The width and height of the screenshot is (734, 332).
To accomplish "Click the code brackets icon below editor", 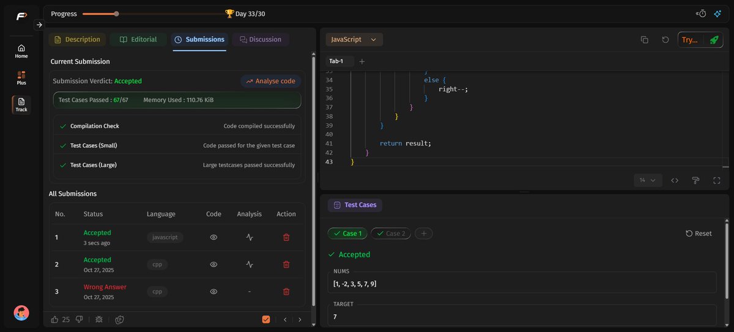I will click(x=675, y=180).
